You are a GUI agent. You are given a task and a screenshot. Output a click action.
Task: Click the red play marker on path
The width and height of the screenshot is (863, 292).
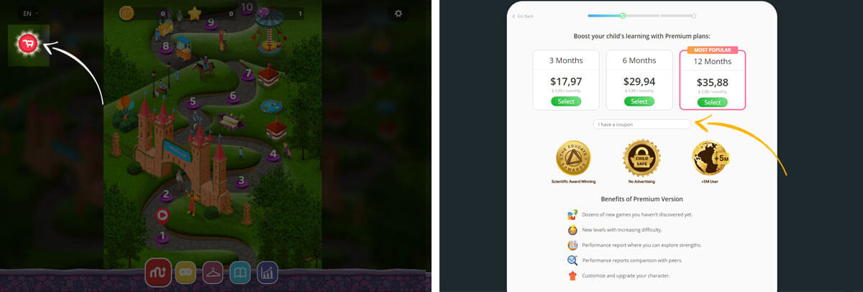pos(163,214)
